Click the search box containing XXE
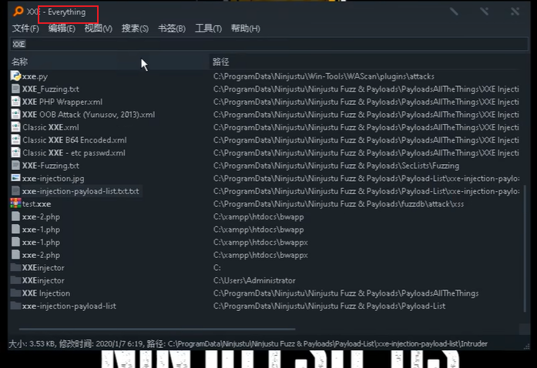Viewport: 537px width, 368px height. pyautogui.click(x=269, y=44)
